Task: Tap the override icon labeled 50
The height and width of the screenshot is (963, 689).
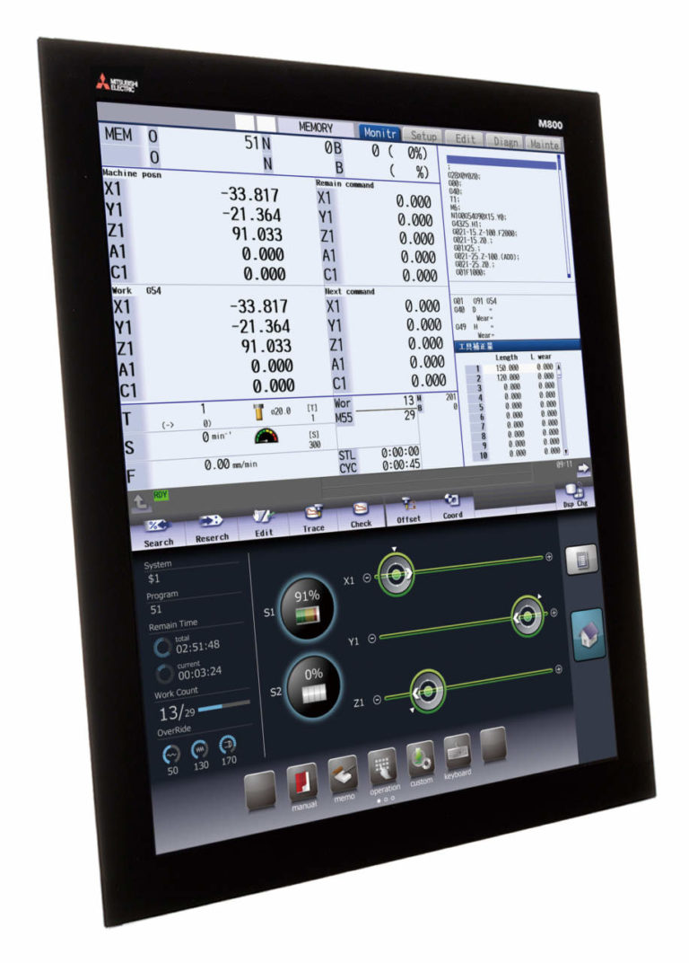Action: click(171, 754)
